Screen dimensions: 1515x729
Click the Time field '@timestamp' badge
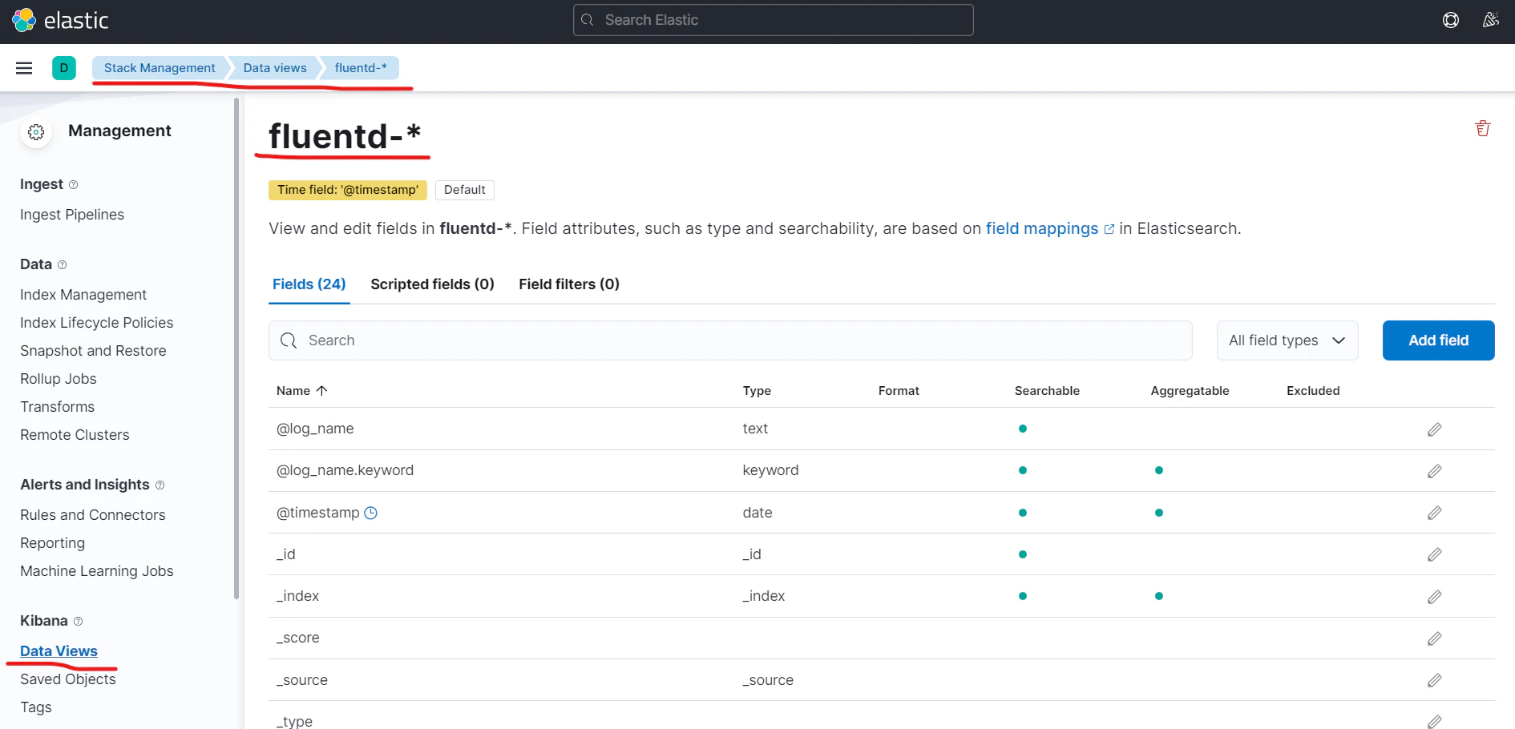click(x=348, y=190)
